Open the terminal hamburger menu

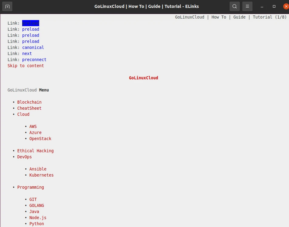(247, 6)
